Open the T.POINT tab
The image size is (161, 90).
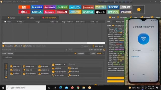(134, 17)
